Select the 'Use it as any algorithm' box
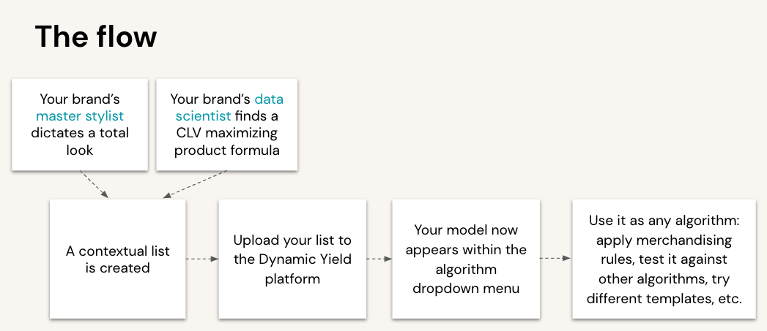The image size is (767, 331). pyautogui.click(x=664, y=259)
